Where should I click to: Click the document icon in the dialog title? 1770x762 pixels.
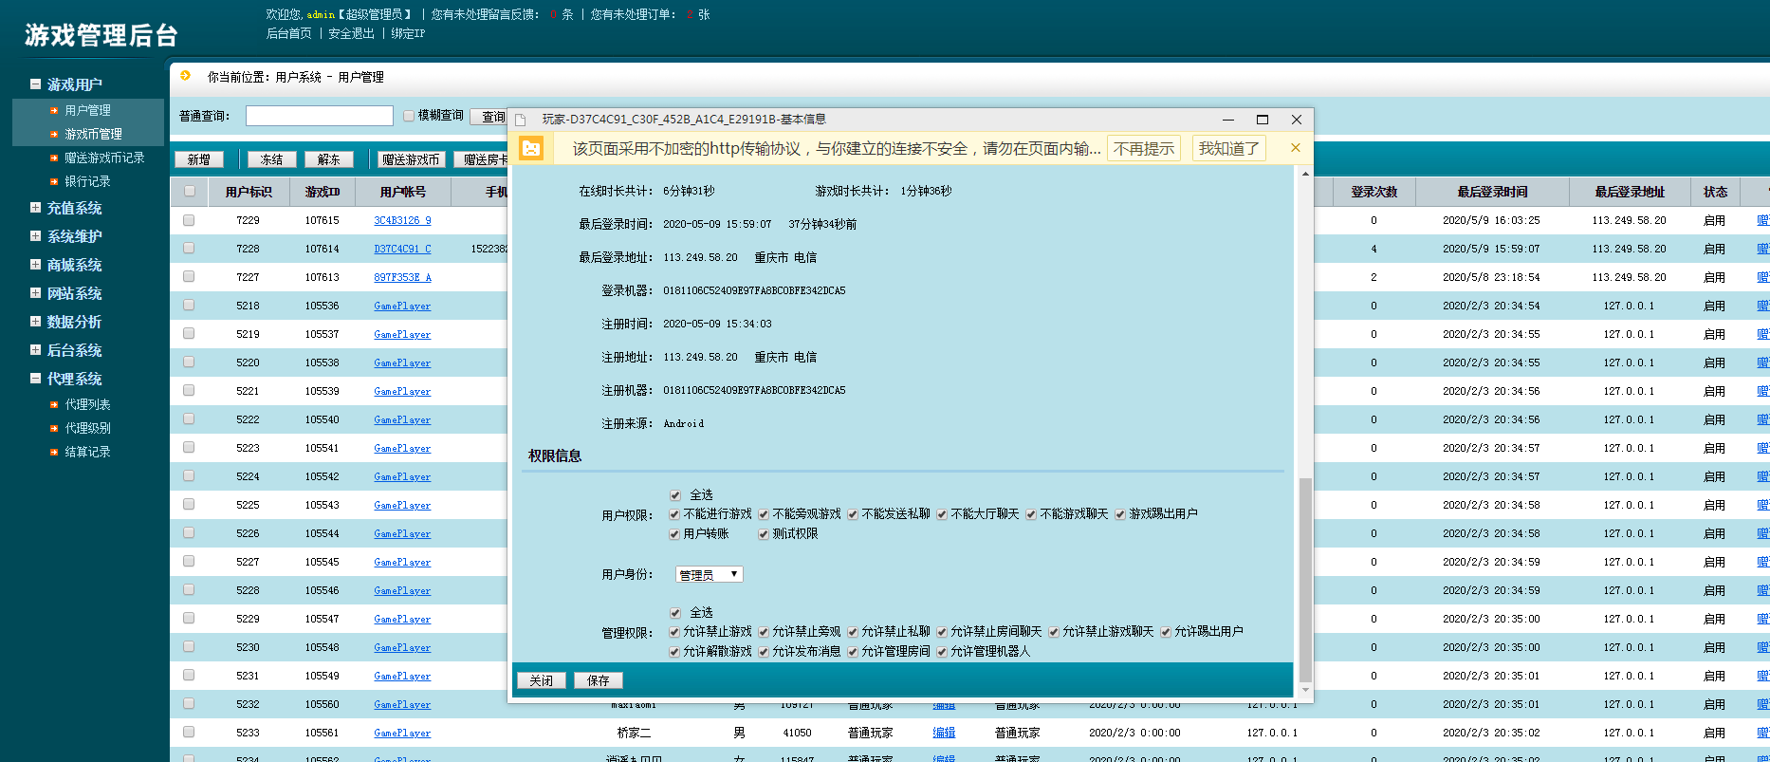click(x=520, y=120)
